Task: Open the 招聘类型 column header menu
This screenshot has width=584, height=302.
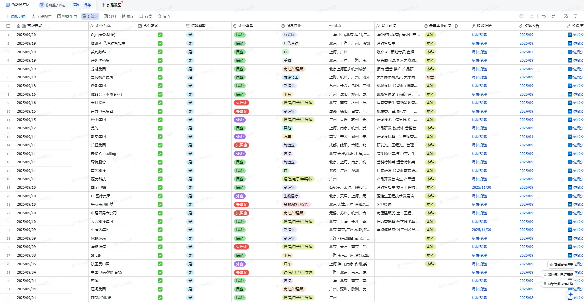Action: 208,26
